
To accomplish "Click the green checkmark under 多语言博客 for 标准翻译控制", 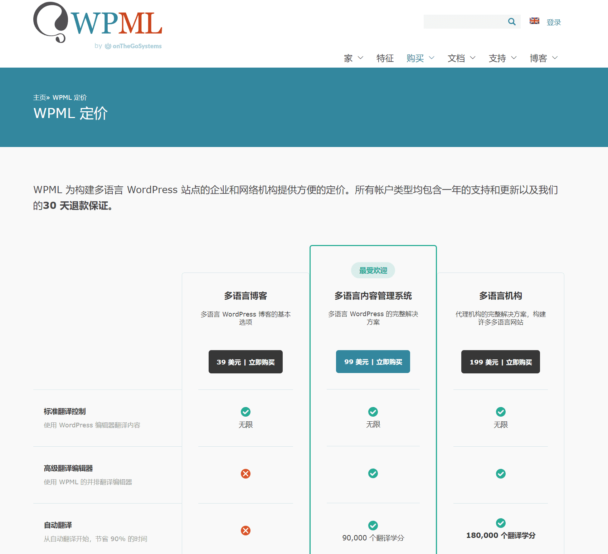I will coord(245,412).
